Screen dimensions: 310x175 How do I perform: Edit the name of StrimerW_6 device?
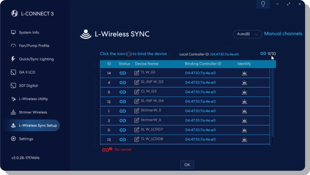pyautogui.click(x=137, y=120)
